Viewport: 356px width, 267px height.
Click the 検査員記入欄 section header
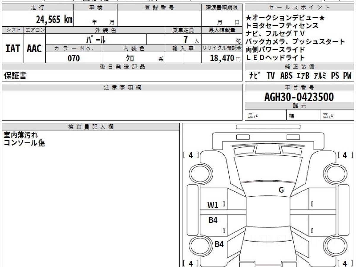pos(91,127)
